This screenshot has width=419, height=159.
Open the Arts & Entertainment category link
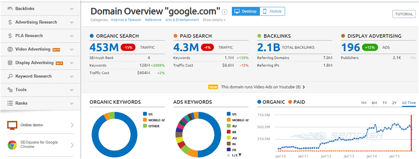pyautogui.click(x=182, y=20)
